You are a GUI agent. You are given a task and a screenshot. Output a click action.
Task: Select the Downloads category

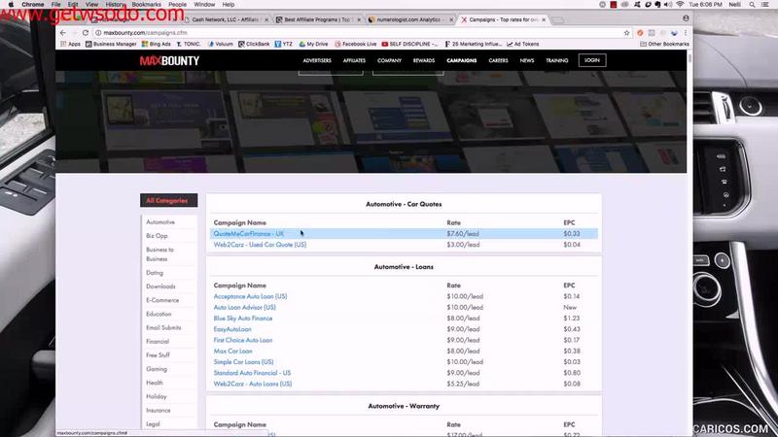(x=160, y=286)
